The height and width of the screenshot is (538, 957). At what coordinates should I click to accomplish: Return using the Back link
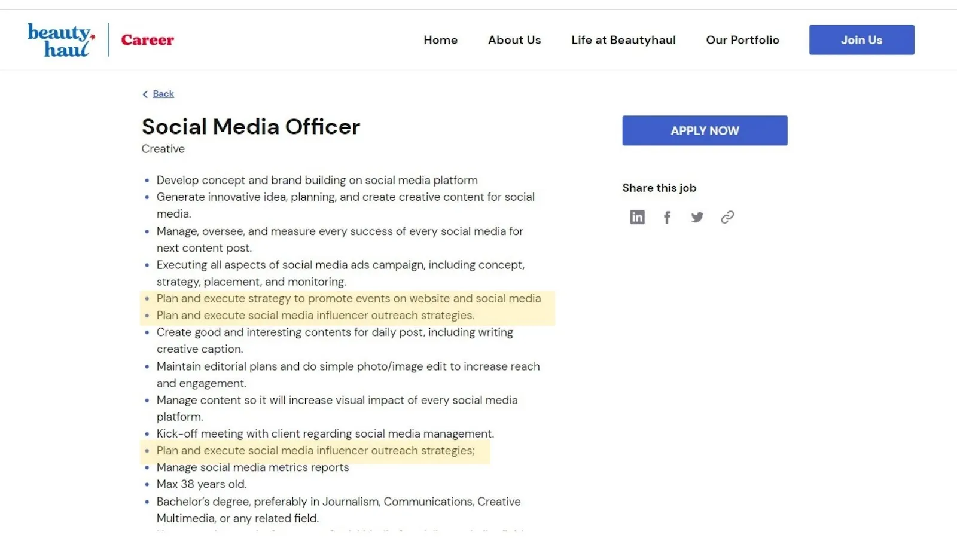click(x=163, y=93)
